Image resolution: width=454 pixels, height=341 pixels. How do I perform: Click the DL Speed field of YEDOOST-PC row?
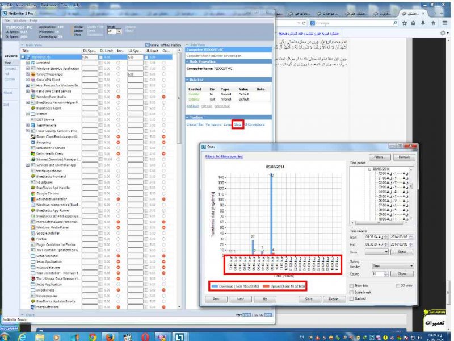pyautogui.click(x=90, y=57)
